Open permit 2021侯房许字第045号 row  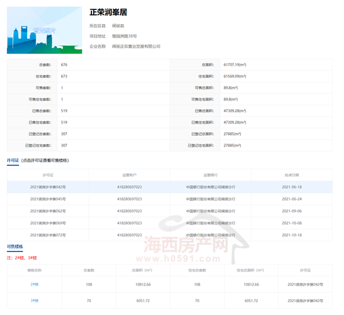(48, 199)
